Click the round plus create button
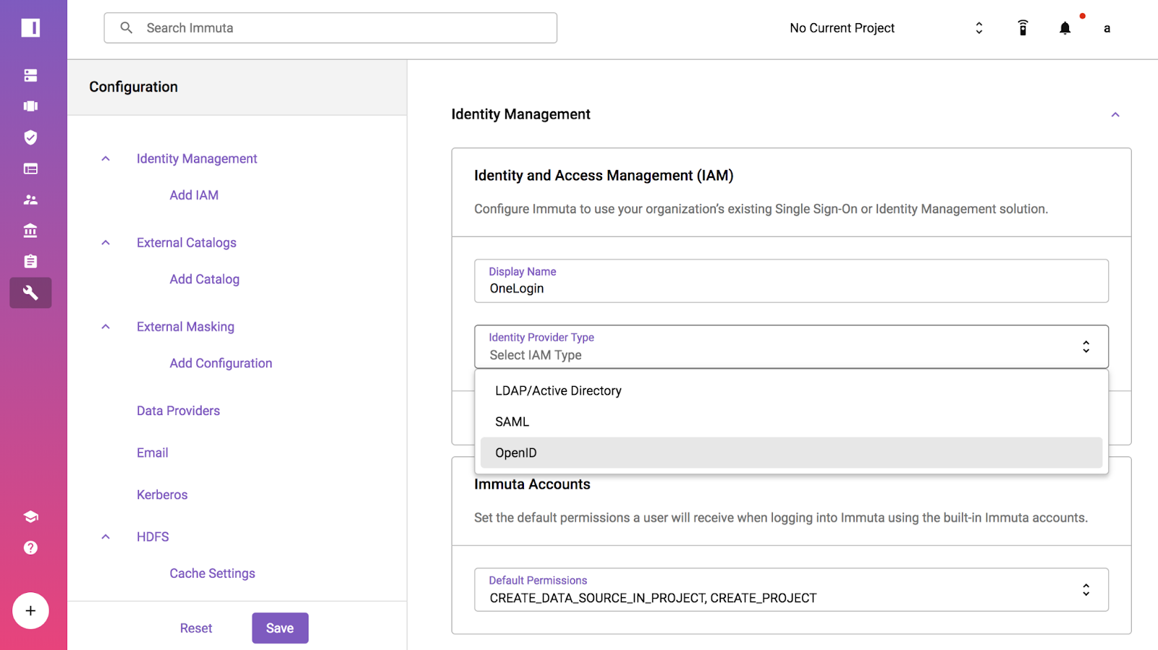The height and width of the screenshot is (650, 1158). [x=30, y=611]
